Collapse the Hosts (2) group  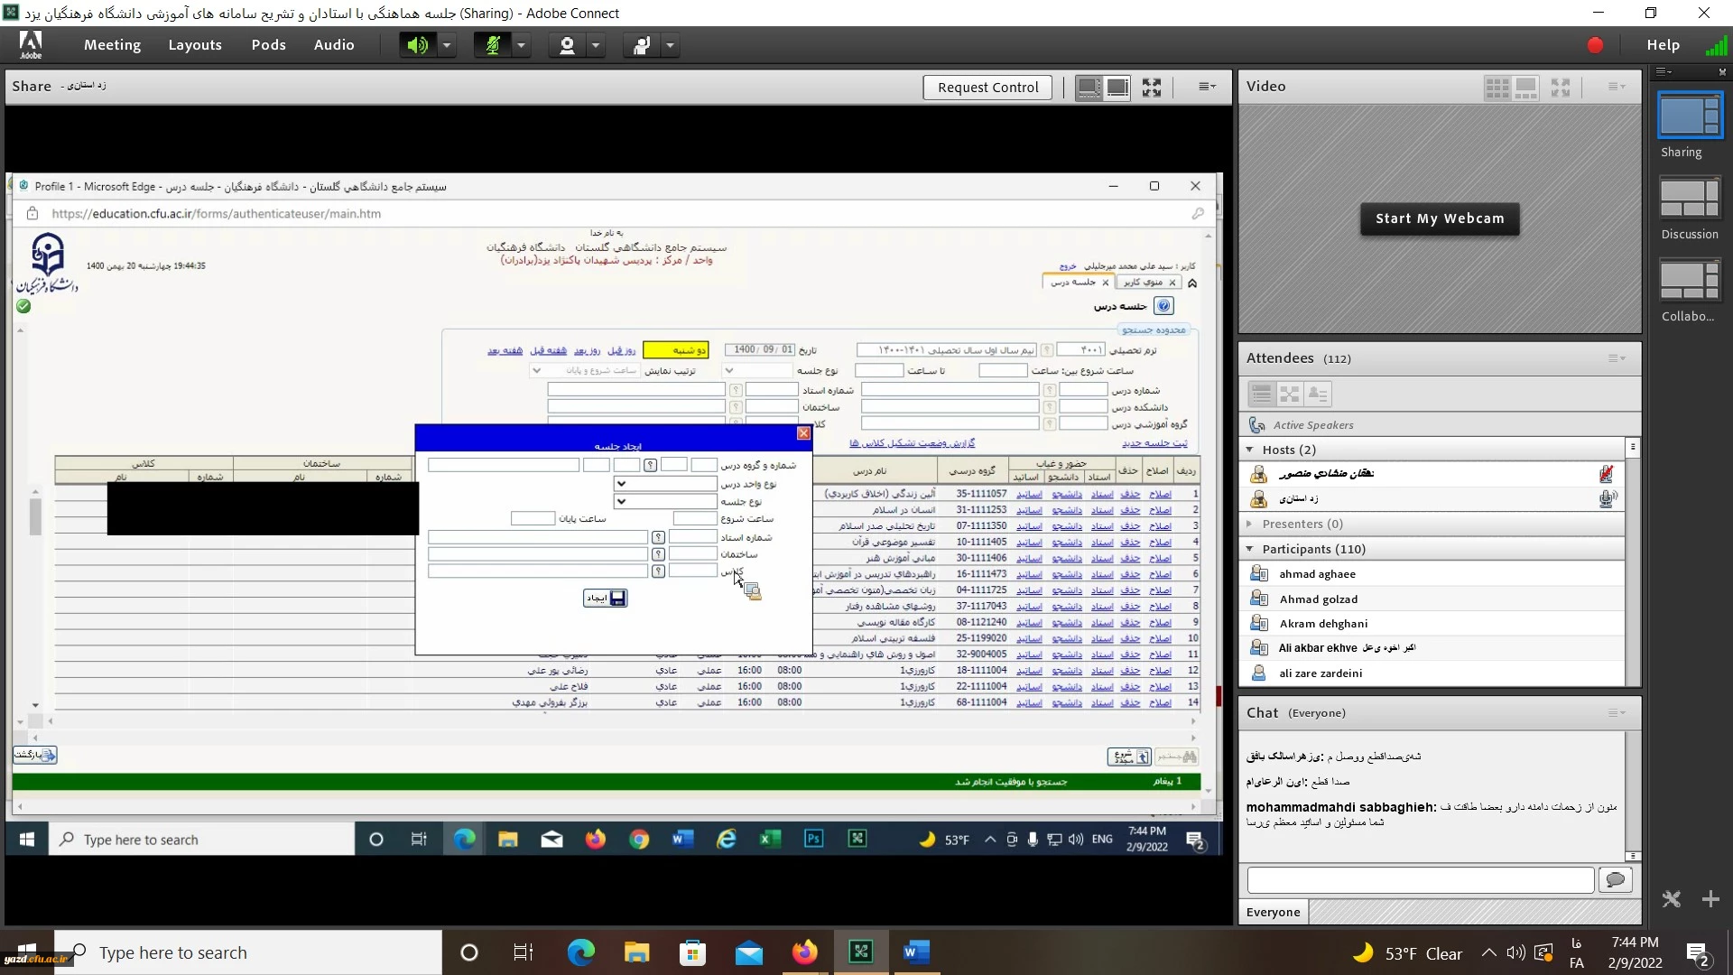(1250, 450)
